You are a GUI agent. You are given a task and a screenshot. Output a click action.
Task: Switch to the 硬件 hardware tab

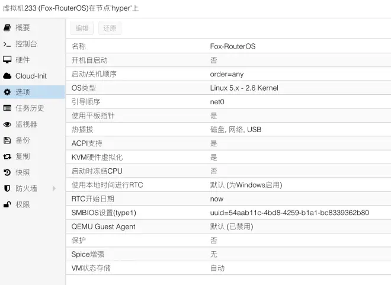click(33, 60)
